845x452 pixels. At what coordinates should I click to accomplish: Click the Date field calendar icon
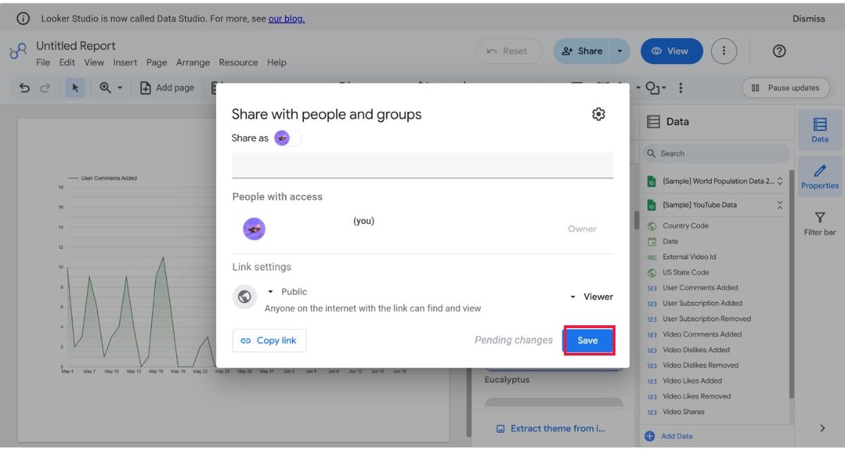click(x=651, y=241)
